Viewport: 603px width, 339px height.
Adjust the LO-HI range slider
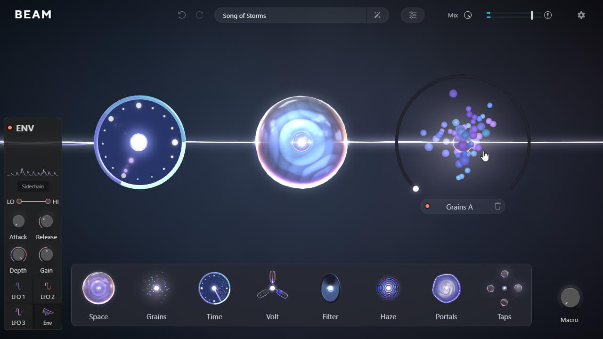point(33,202)
